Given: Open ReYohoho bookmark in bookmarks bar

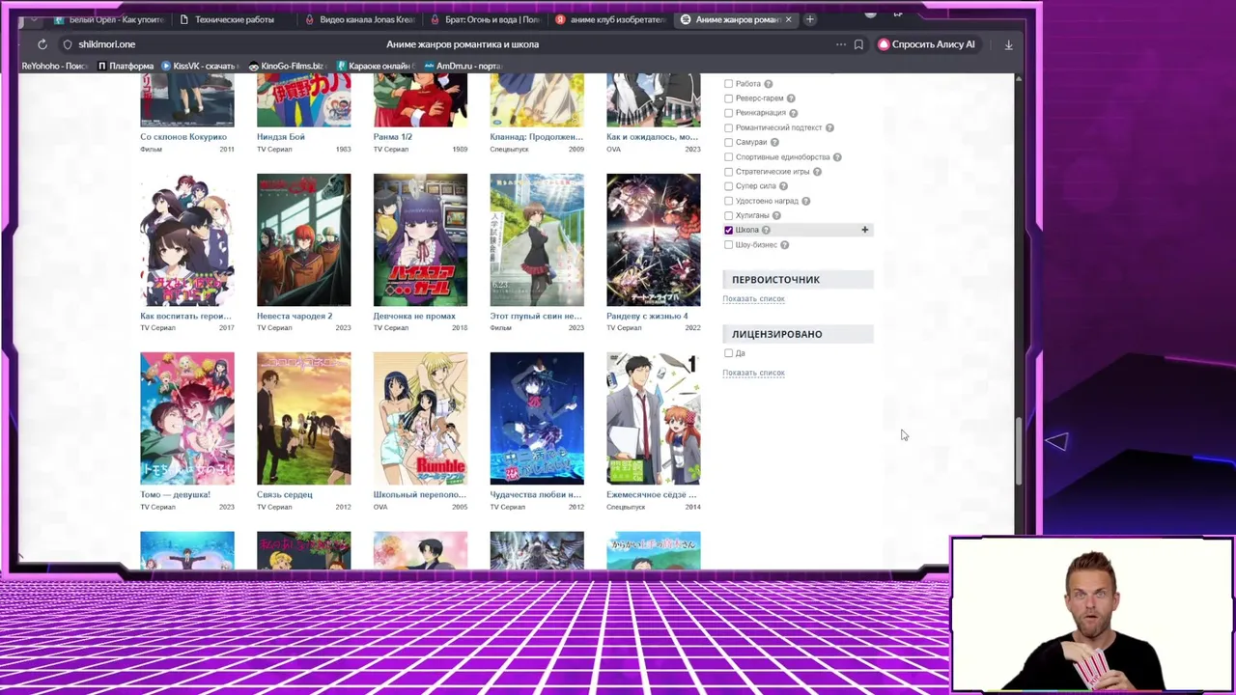Looking at the screenshot, I should [54, 66].
